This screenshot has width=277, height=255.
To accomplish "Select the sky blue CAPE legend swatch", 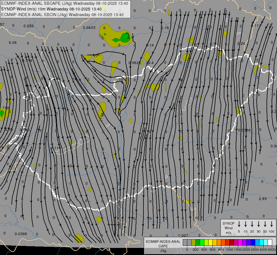I will [x=257, y=242].
